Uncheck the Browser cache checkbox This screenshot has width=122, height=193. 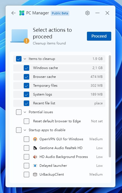[26, 77]
